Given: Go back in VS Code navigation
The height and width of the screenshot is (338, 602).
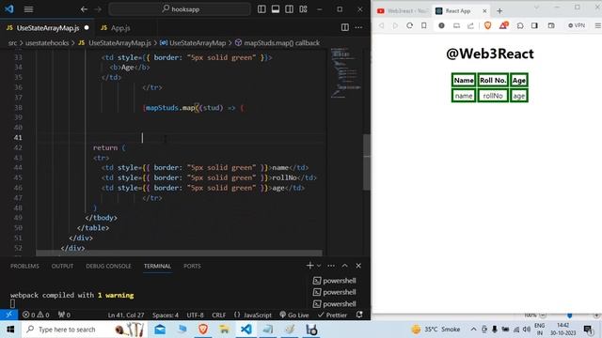Looking at the screenshot, I should pyautogui.click(x=84, y=9).
